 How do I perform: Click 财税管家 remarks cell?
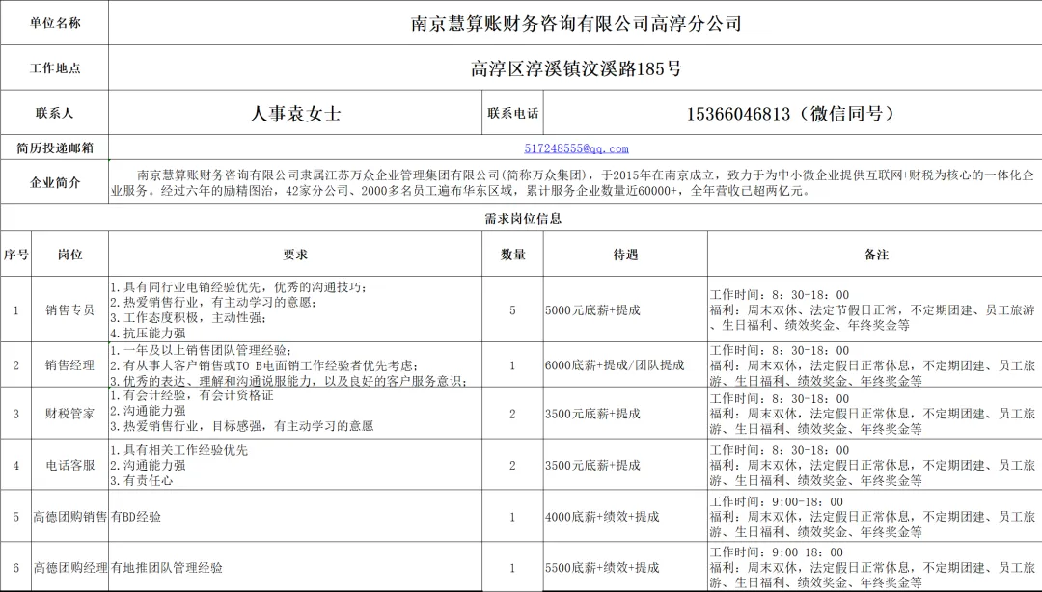875,414
